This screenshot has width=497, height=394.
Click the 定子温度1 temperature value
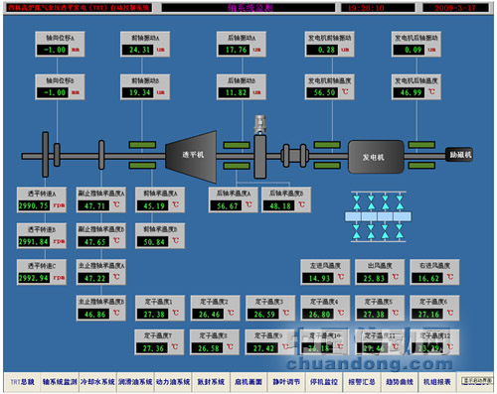point(153,314)
